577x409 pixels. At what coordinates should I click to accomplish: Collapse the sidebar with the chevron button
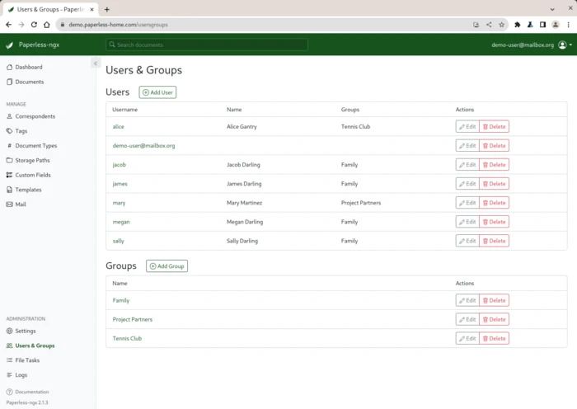[x=96, y=63]
